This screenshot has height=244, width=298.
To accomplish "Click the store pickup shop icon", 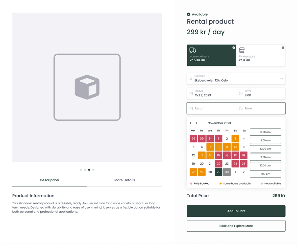I will point(241,50).
